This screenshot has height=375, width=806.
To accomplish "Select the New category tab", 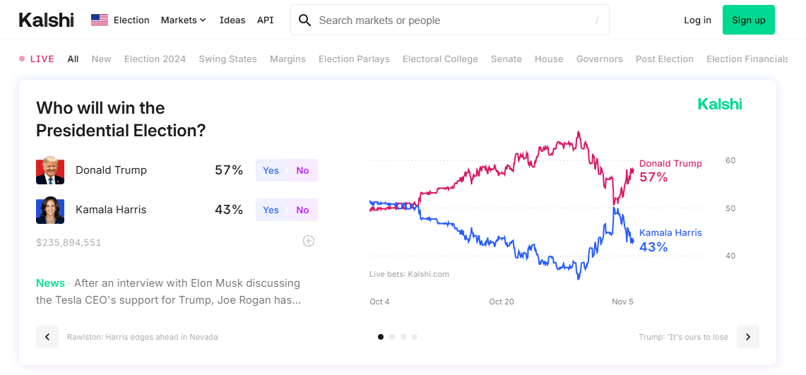I will tap(101, 59).
